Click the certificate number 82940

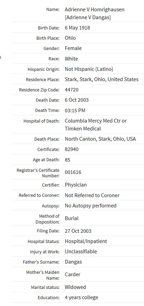(x=72, y=149)
